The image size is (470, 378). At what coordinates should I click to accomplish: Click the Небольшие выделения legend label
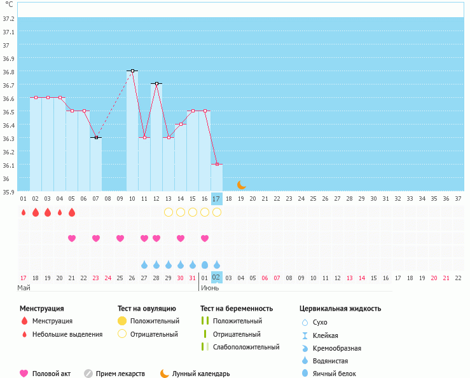(67, 334)
